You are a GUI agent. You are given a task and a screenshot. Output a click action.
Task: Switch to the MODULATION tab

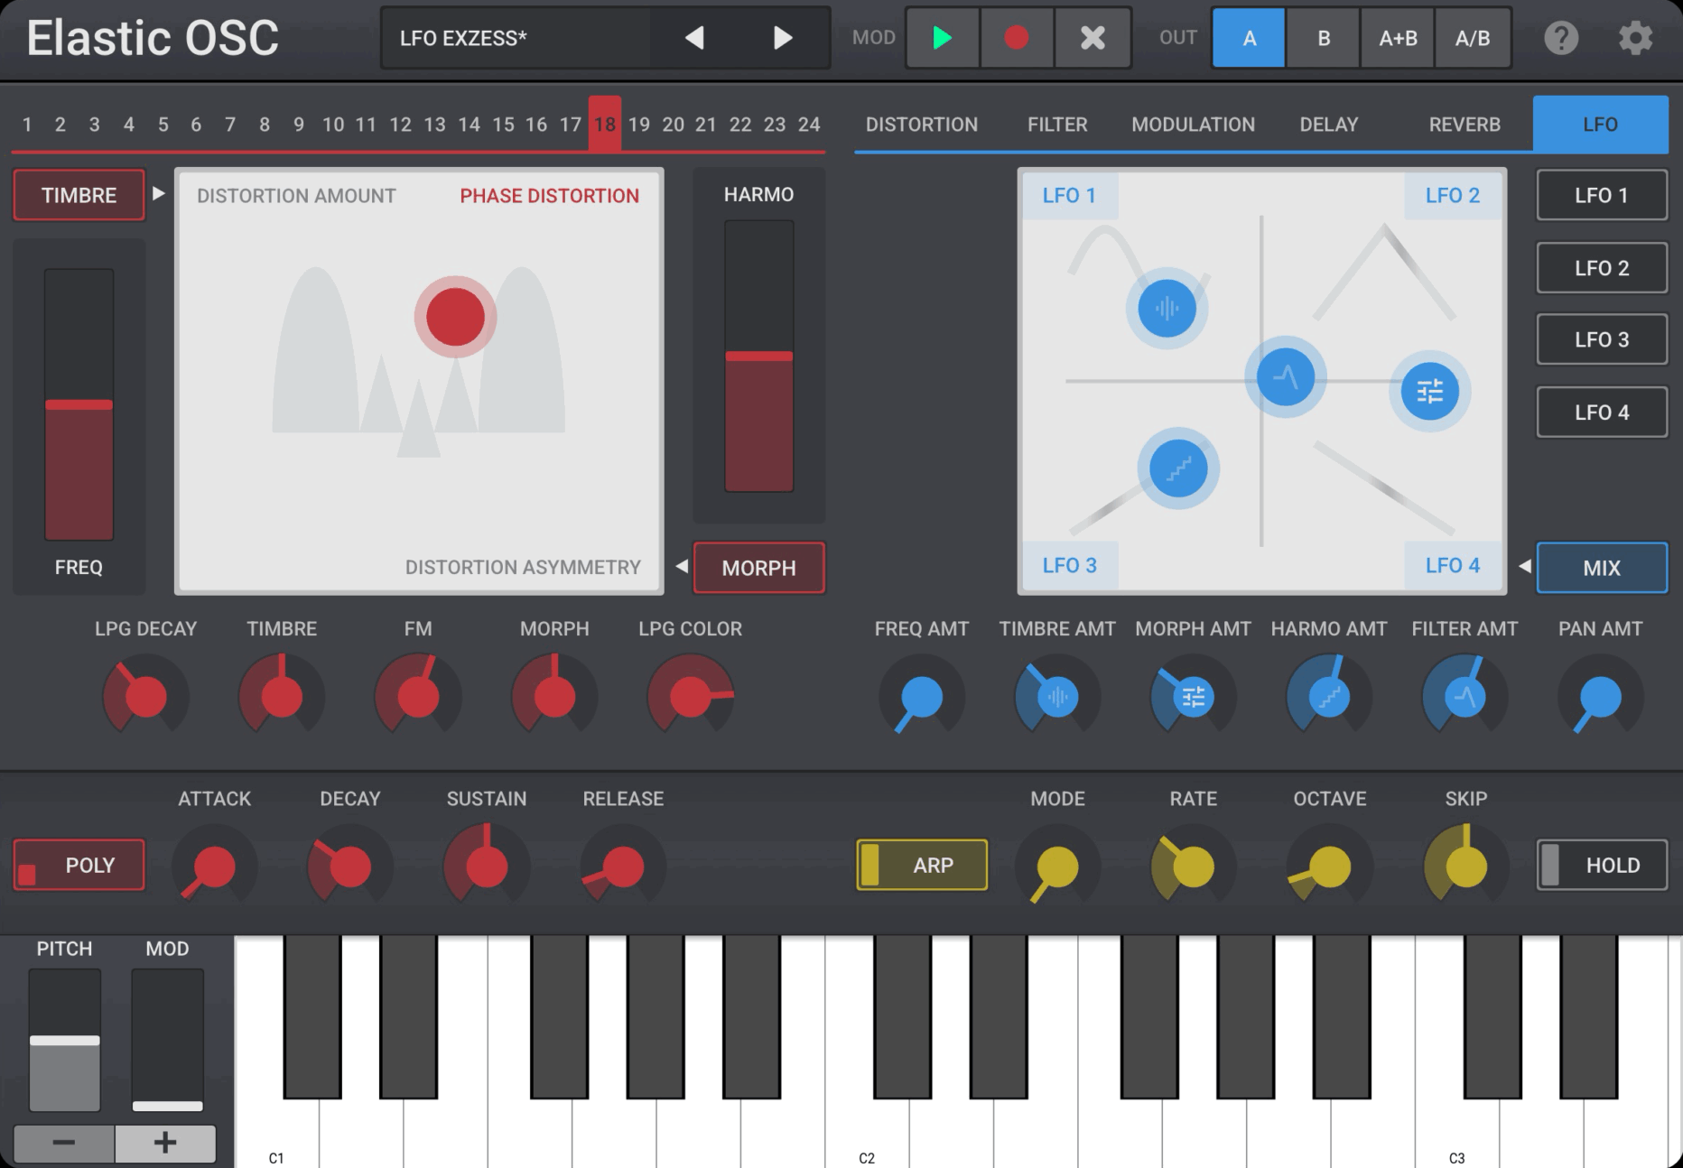pos(1193,125)
